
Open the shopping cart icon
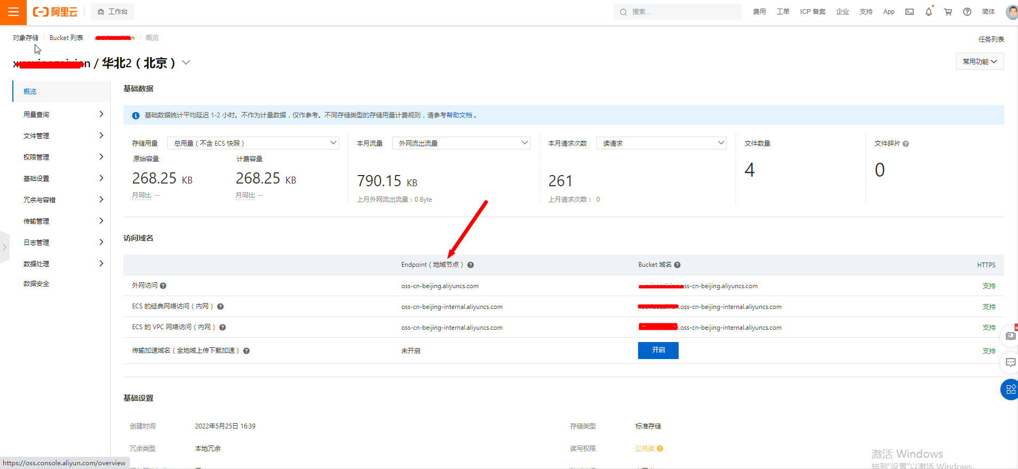point(948,12)
